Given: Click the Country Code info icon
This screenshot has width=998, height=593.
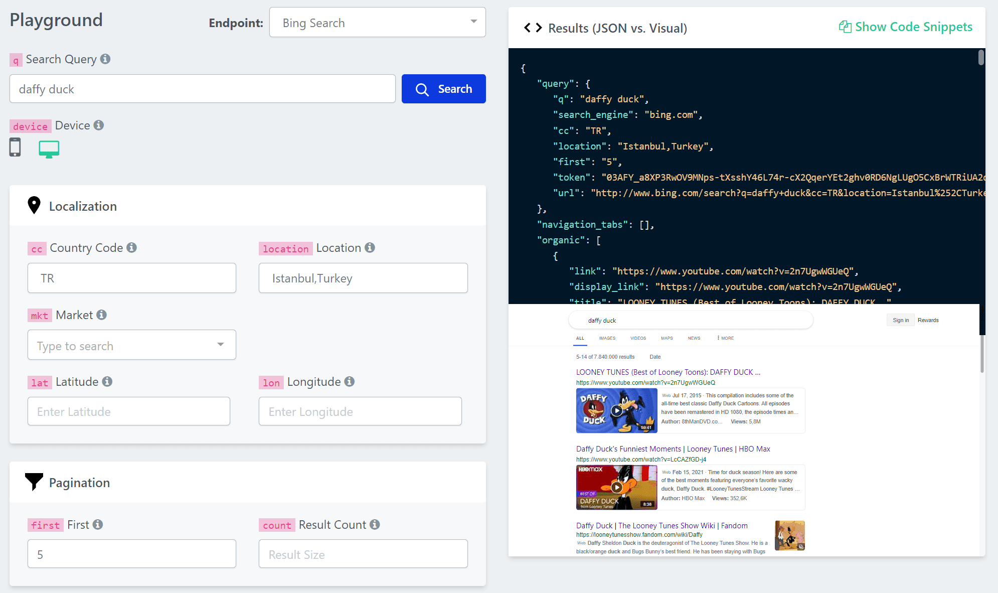Looking at the screenshot, I should pos(132,247).
